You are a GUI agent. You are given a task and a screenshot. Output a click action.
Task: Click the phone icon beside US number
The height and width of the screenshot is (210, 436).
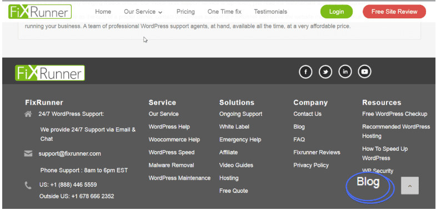point(28,185)
